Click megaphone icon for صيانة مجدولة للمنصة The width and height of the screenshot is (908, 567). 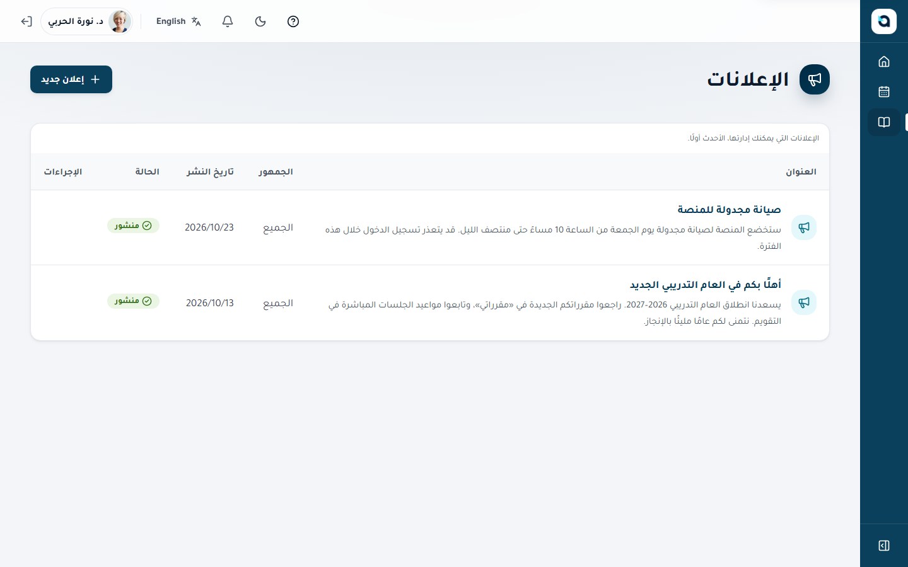pyautogui.click(x=804, y=227)
